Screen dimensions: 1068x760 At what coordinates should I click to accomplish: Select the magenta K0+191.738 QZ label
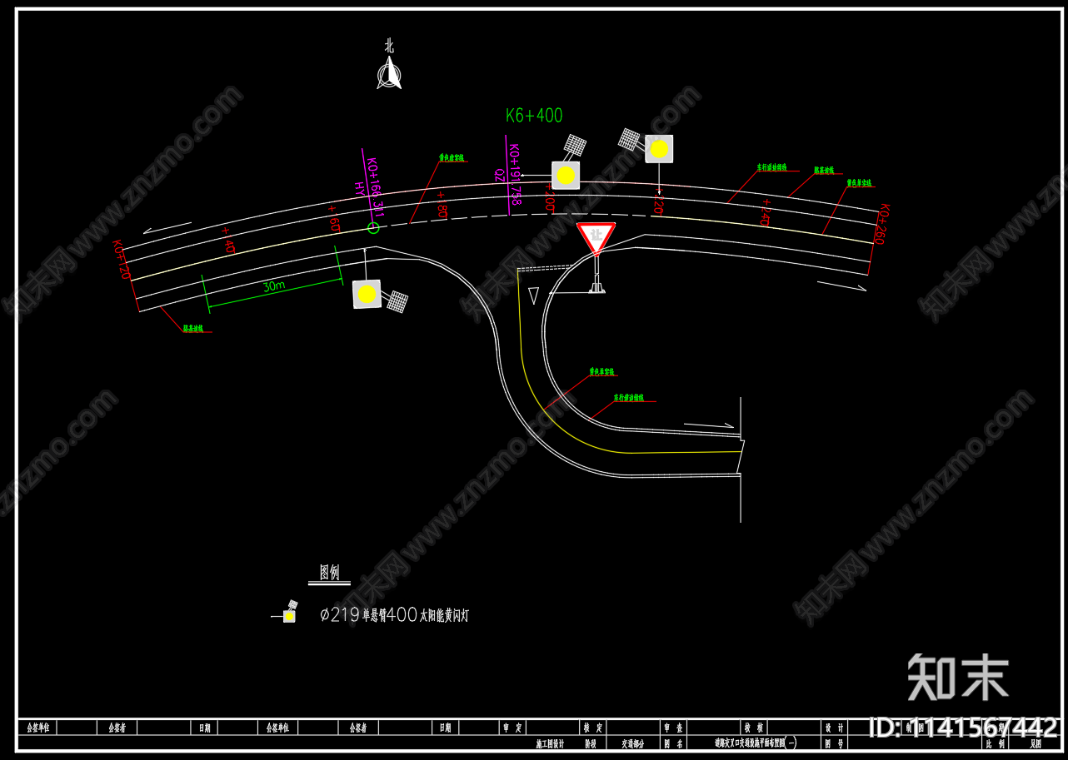tap(511, 175)
